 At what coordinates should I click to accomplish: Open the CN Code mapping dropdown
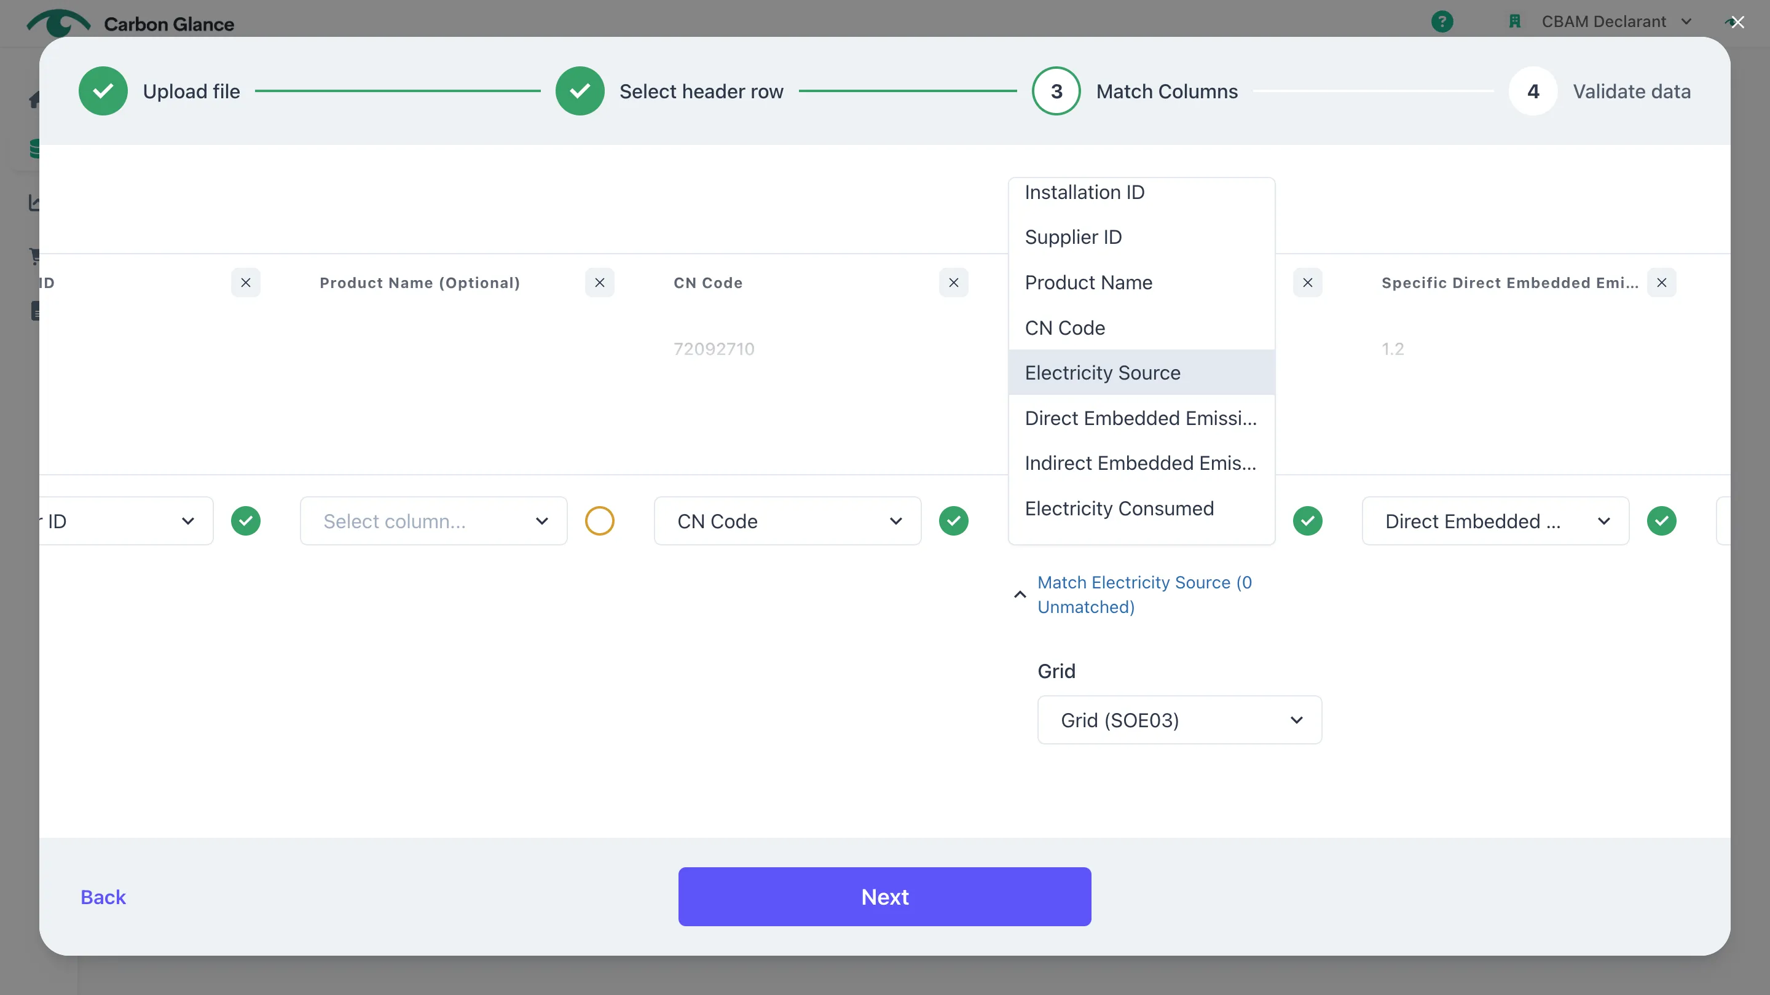(787, 521)
